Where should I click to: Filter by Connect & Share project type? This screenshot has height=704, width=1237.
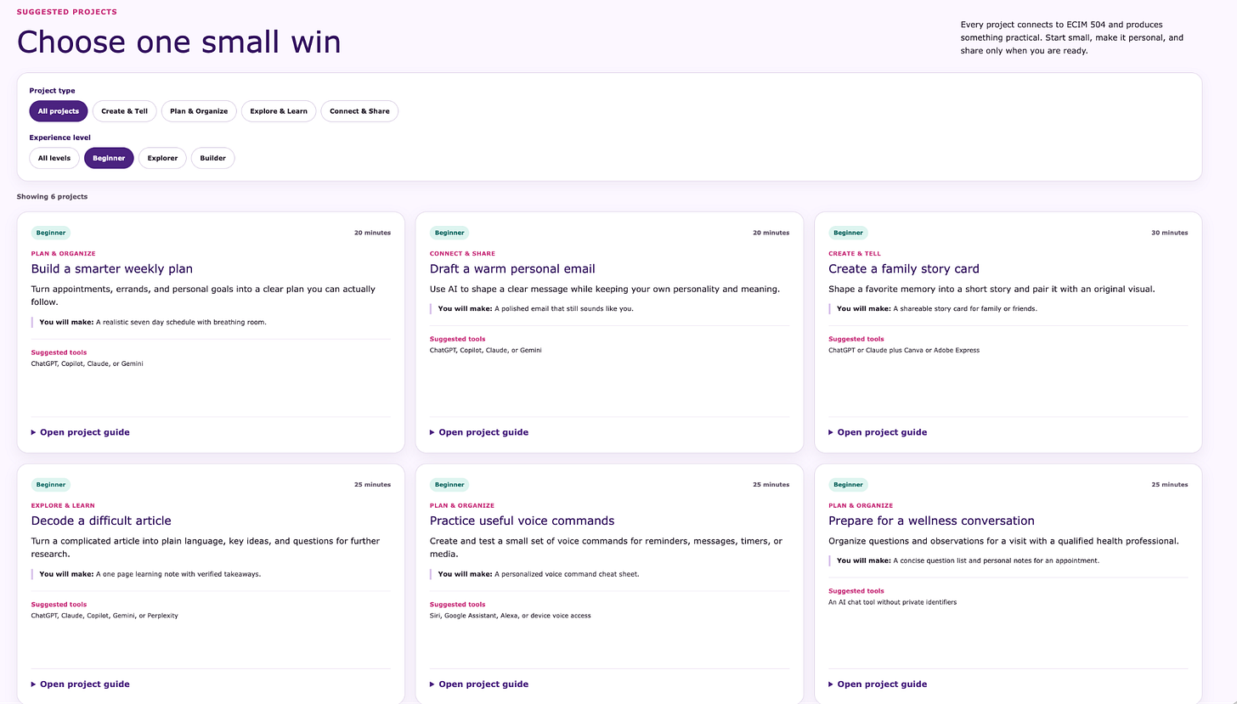pyautogui.click(x=359, y=111)
